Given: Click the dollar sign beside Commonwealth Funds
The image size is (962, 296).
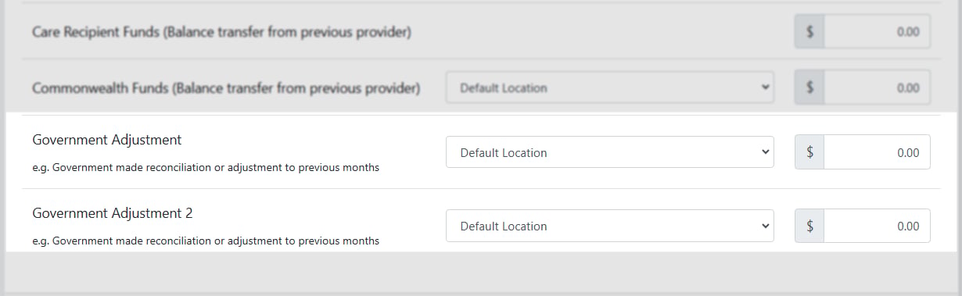Looking at the screenshot, I should (x=809, y=87).
